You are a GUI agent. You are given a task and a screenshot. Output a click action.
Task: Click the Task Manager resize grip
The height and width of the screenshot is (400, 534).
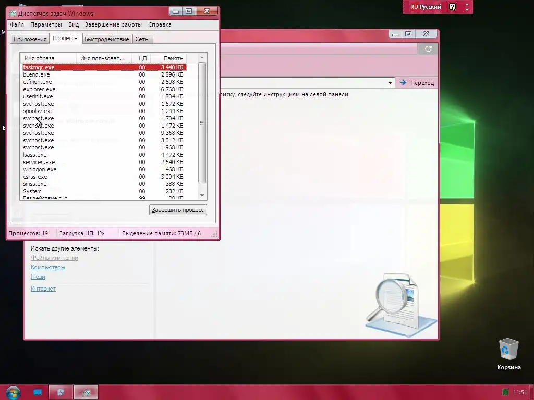click(214, 234)
